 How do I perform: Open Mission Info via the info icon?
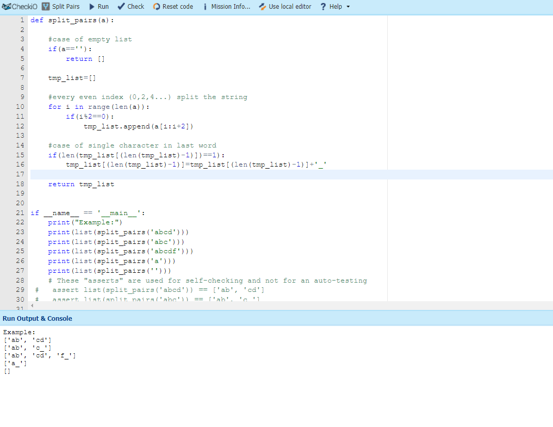pyautogui.click(x=206, y=6)
